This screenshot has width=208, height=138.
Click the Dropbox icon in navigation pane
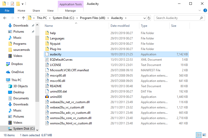click(x=8, y=64)
